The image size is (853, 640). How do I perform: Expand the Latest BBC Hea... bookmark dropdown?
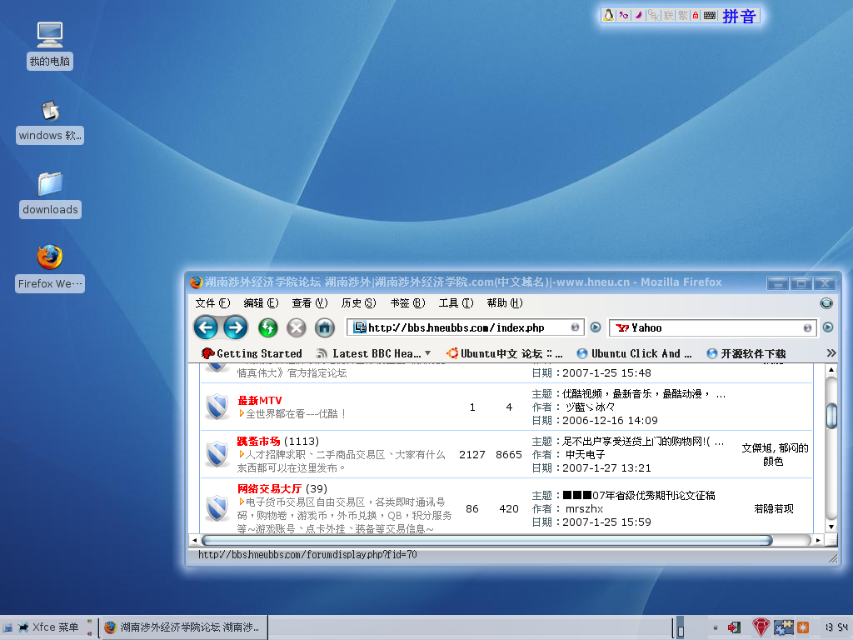[428, 353]
